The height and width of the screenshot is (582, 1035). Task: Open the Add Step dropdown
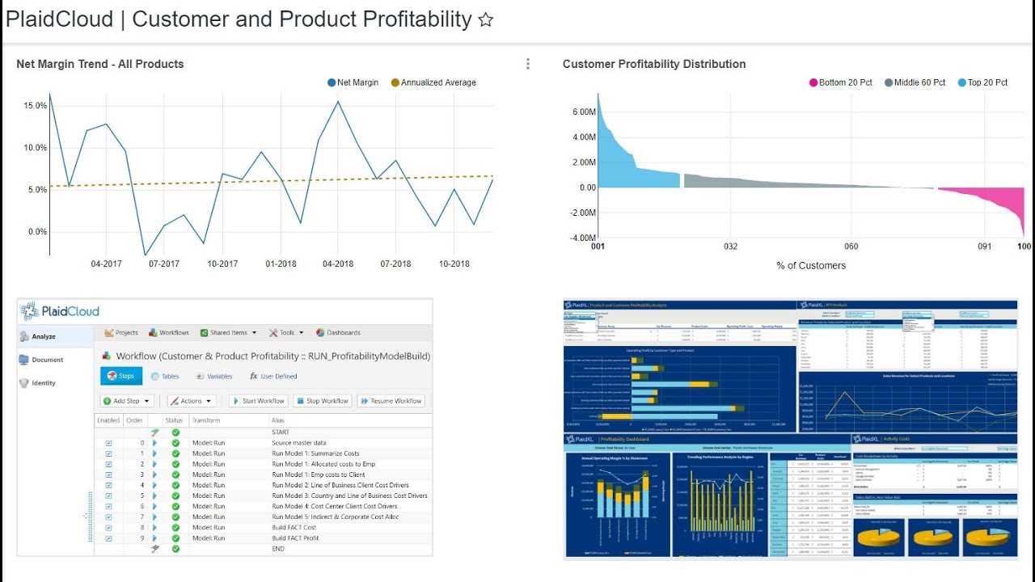126,401
